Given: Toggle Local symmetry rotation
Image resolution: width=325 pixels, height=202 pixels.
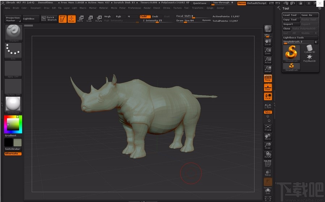Looking at the screenshot, I should [x=268, y=96].
